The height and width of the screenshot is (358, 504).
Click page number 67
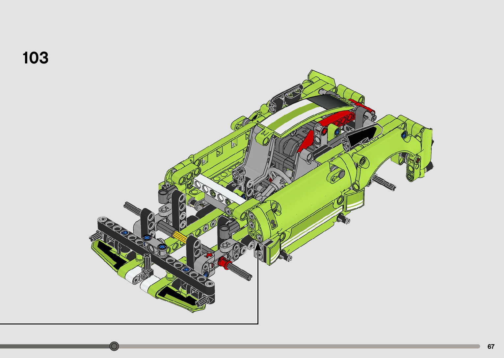[x=491, y=346]
